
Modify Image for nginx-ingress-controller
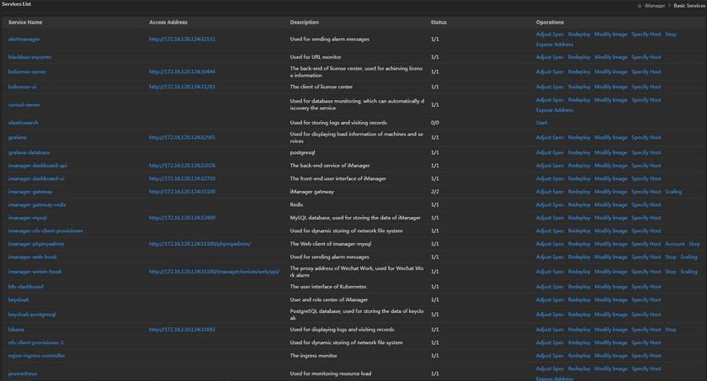coord(610,356)
